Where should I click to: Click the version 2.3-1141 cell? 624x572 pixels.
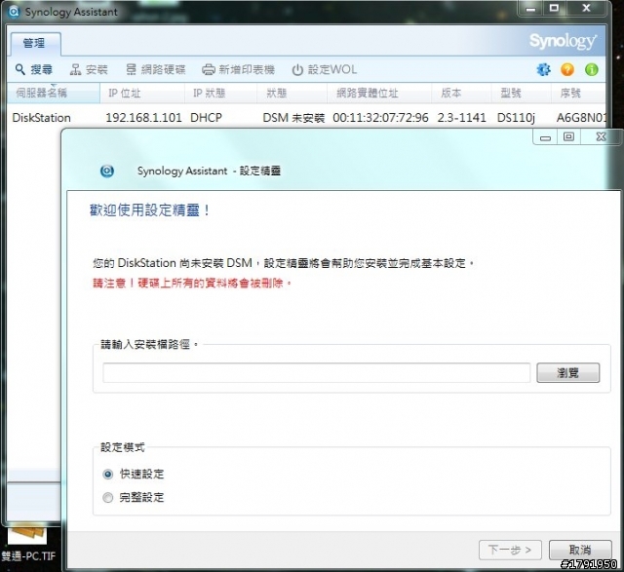point(461,118)
